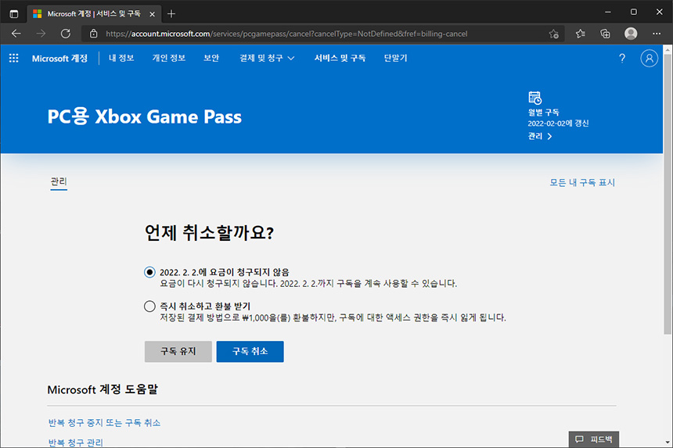The width and height of the screenshot is (673, 448).
Task: View site info via lock icon
Action: [94, 34]
